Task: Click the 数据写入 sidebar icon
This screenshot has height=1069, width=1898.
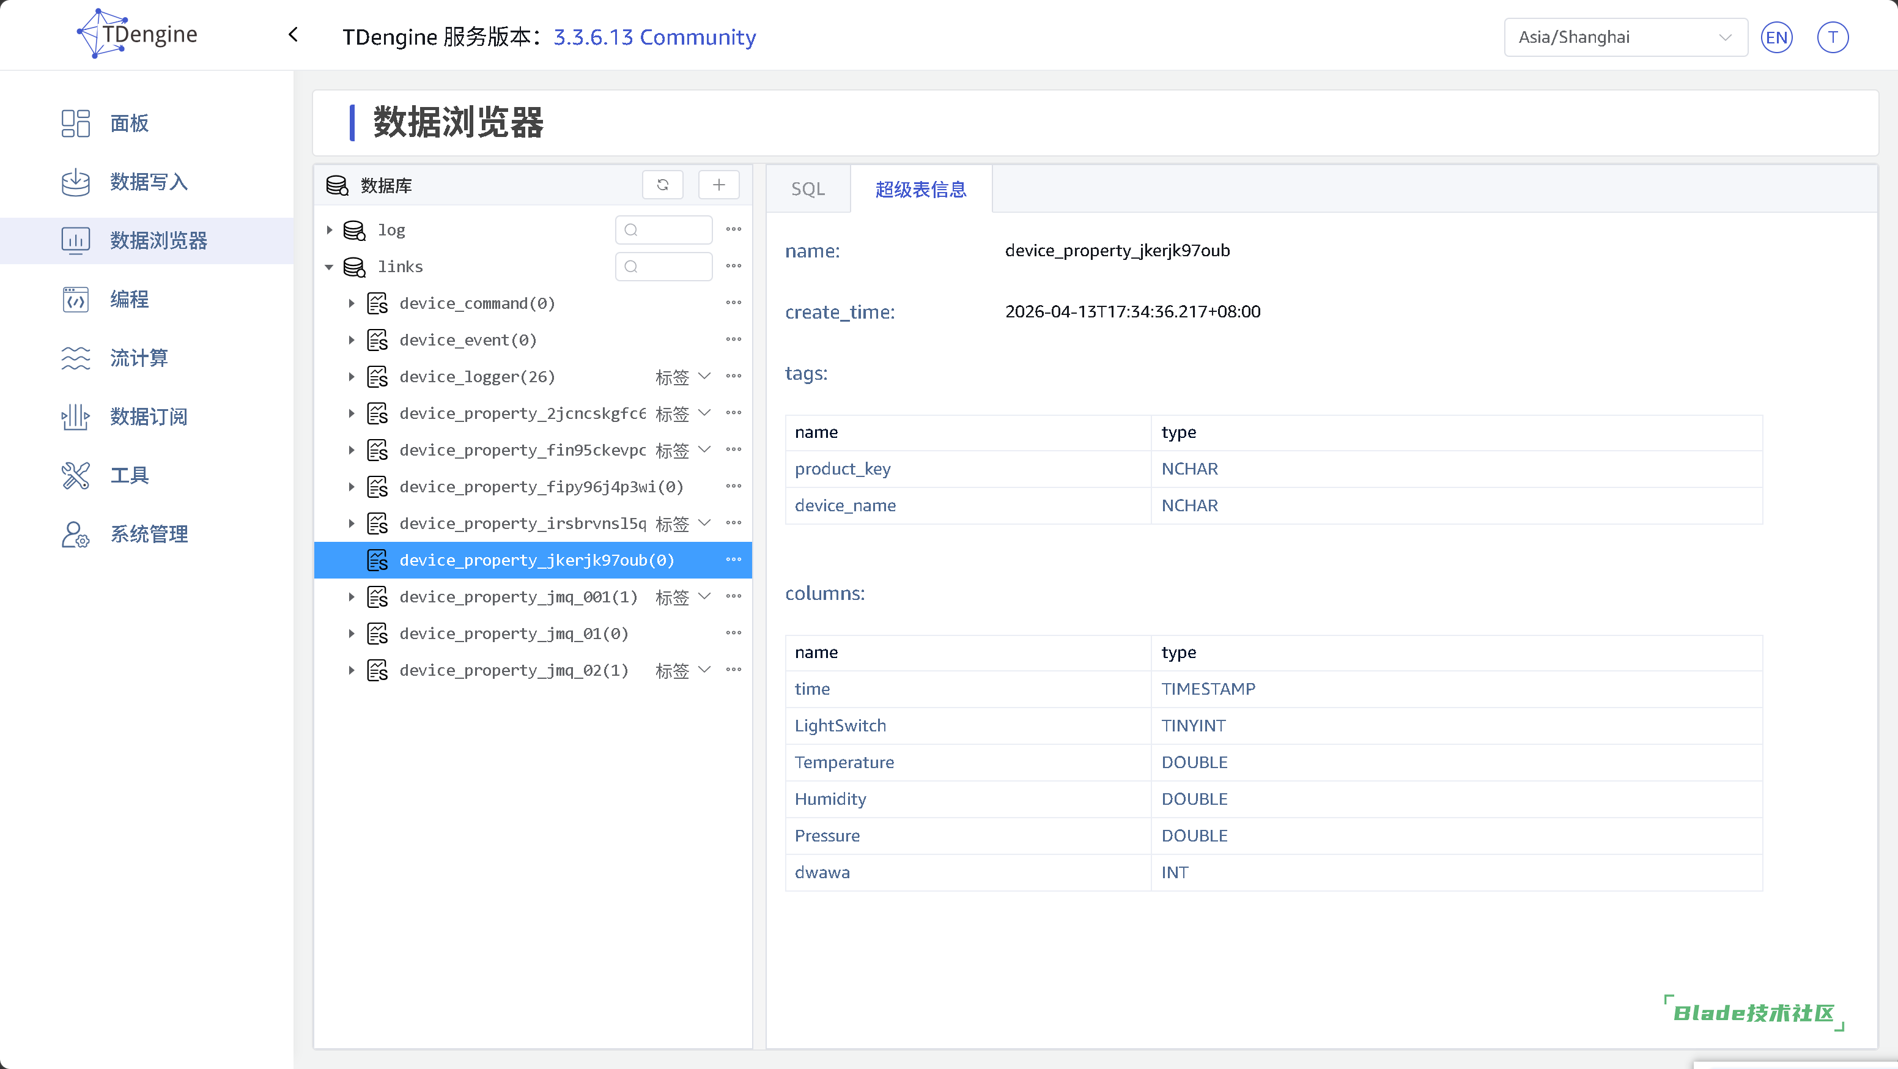Action: point(75,182)
